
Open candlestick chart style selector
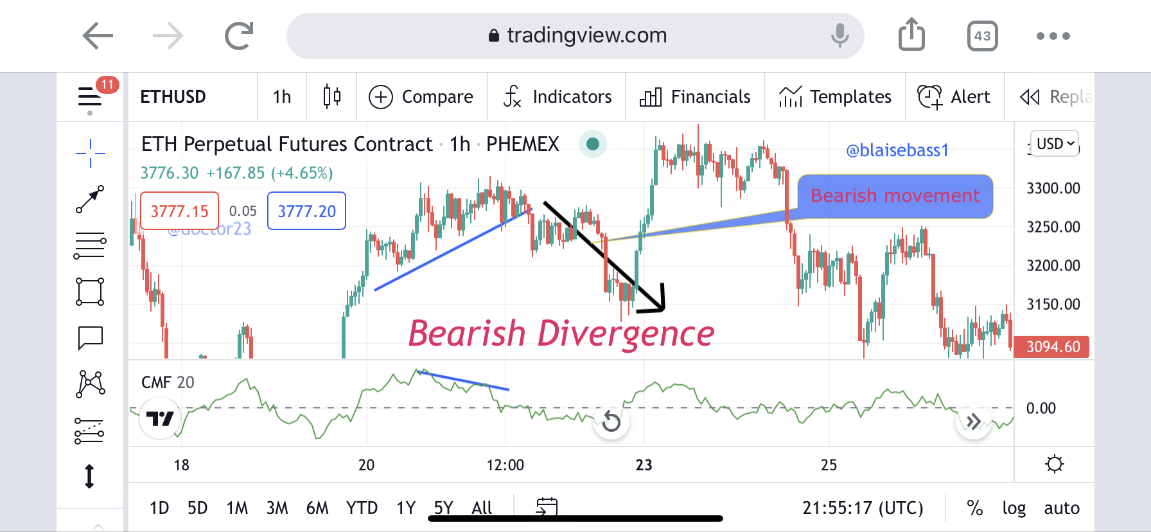coord(331,96)
